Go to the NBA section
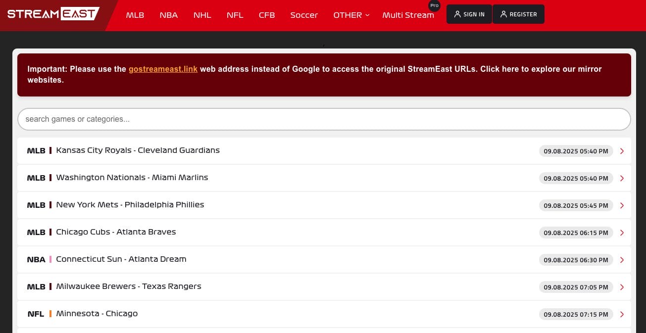The height and width of the screenshot is (333, 646). tap(168, 15)
